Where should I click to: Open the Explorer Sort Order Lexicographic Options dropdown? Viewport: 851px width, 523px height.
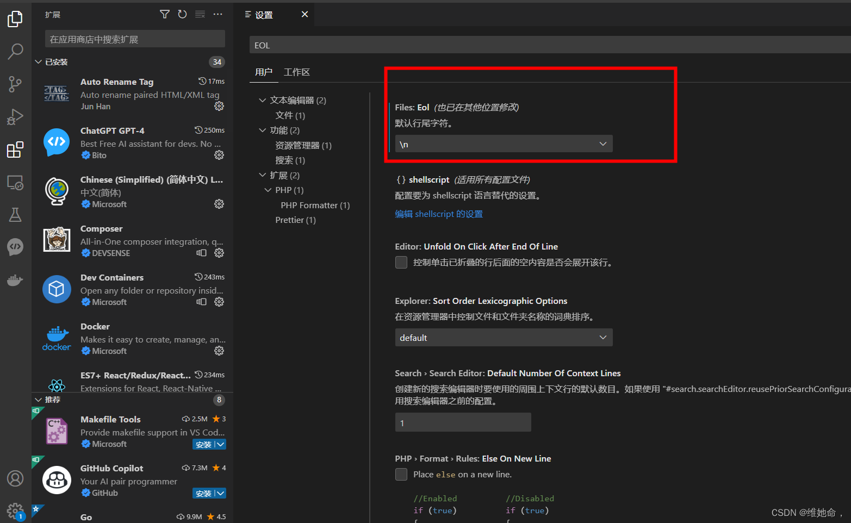503,337
